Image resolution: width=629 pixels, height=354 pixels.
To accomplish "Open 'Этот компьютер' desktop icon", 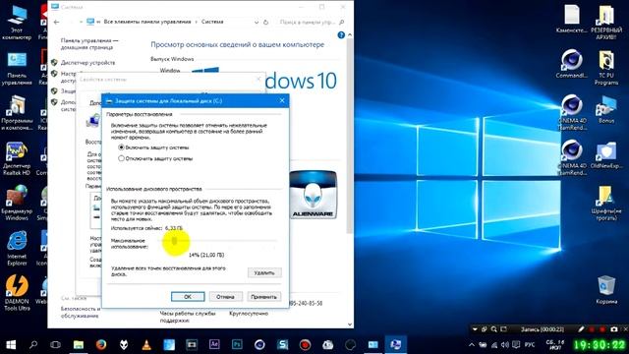I will tap(17, 22).
